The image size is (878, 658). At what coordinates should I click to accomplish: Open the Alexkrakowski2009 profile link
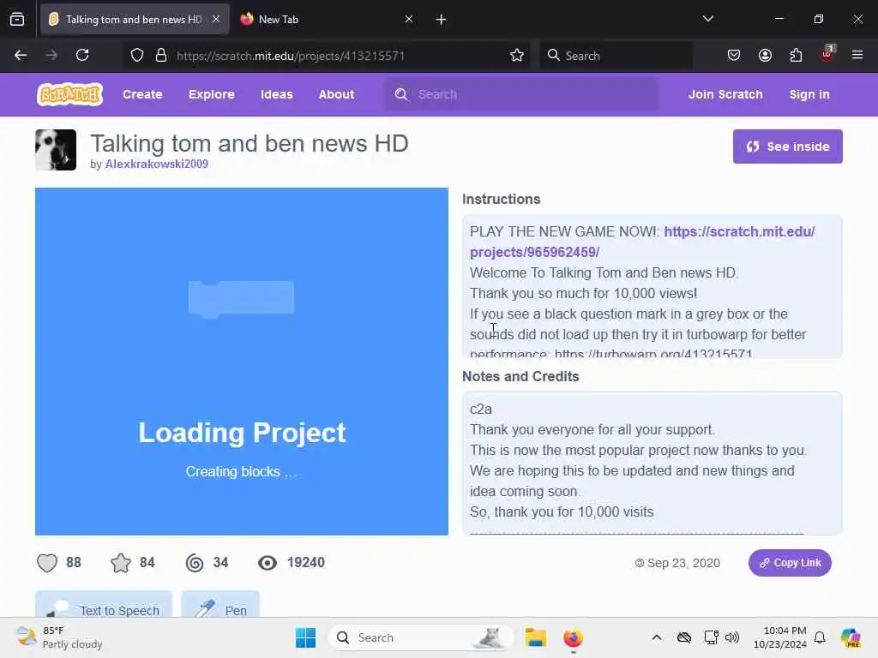(157, 164)
